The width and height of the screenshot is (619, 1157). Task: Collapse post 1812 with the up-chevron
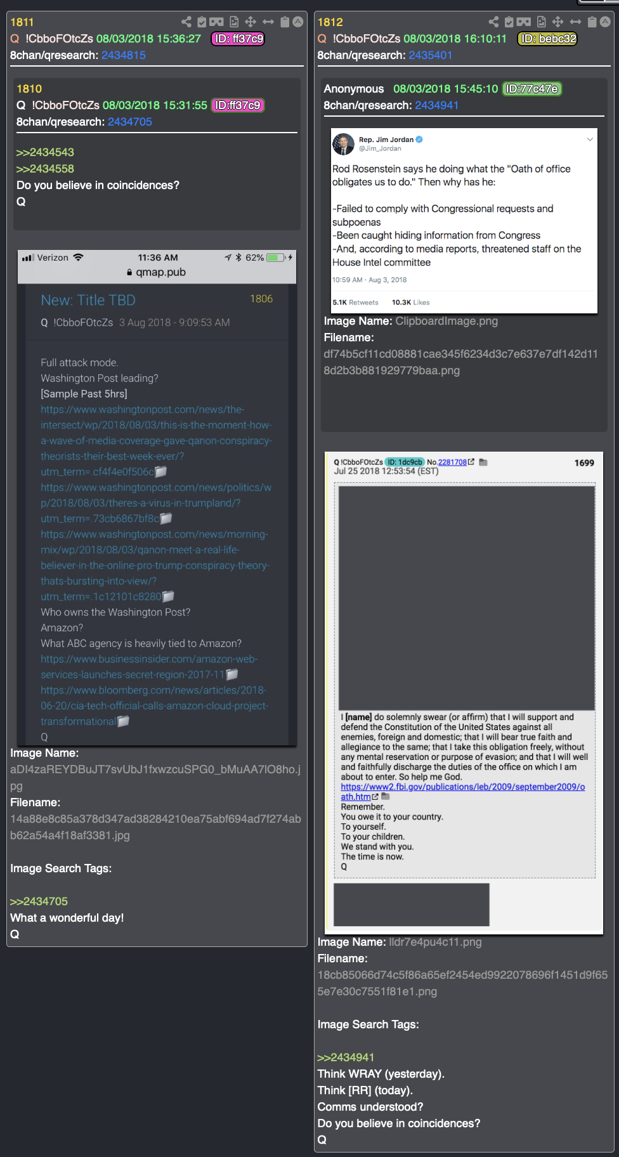(605, 22)
